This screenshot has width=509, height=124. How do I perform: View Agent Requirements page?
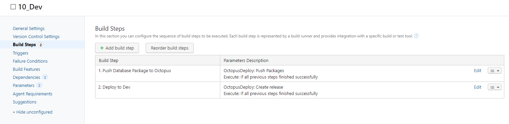(32, 94)
